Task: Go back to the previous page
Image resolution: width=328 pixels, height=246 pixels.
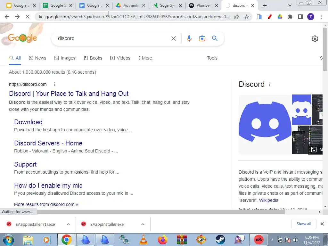Action: pos(7,17)
